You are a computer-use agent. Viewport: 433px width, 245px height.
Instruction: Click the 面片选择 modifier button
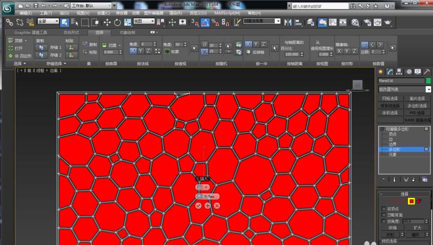tap(417, 98)
